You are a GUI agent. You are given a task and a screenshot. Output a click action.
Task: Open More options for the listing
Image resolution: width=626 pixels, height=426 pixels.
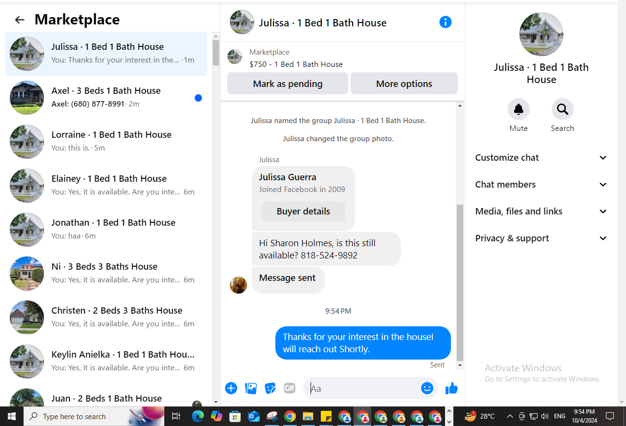(404, 84)
